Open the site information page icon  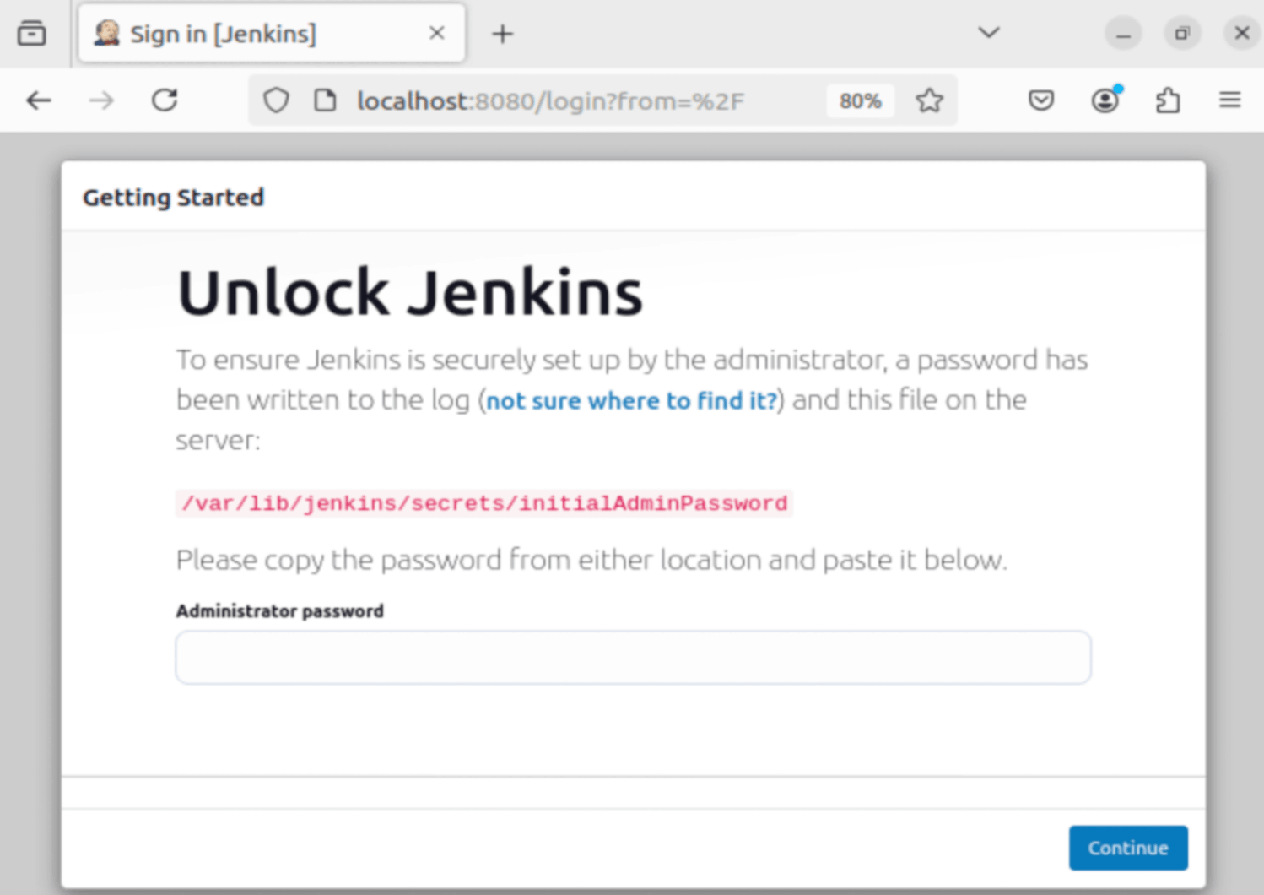point(325,100)
